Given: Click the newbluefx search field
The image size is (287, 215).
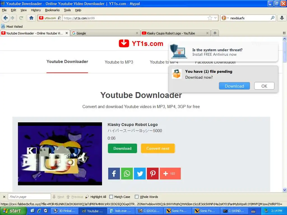Looking at the screenshot, I should point(250,18).
